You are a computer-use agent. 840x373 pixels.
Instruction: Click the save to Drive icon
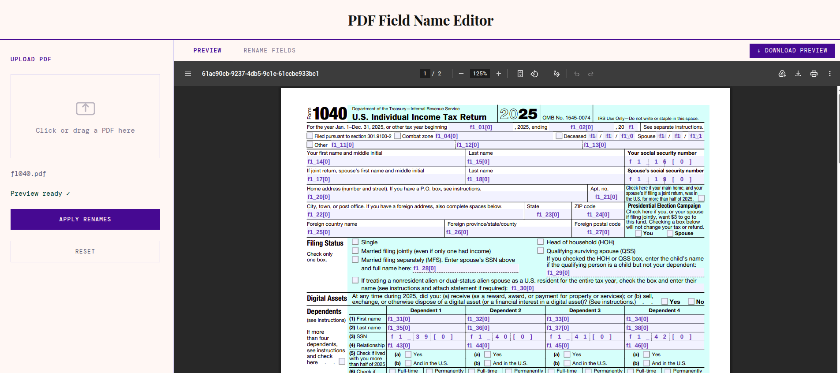click(x=782, y=74)
